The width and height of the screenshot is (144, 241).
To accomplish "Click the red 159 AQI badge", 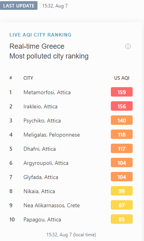I will pos(122,92).
